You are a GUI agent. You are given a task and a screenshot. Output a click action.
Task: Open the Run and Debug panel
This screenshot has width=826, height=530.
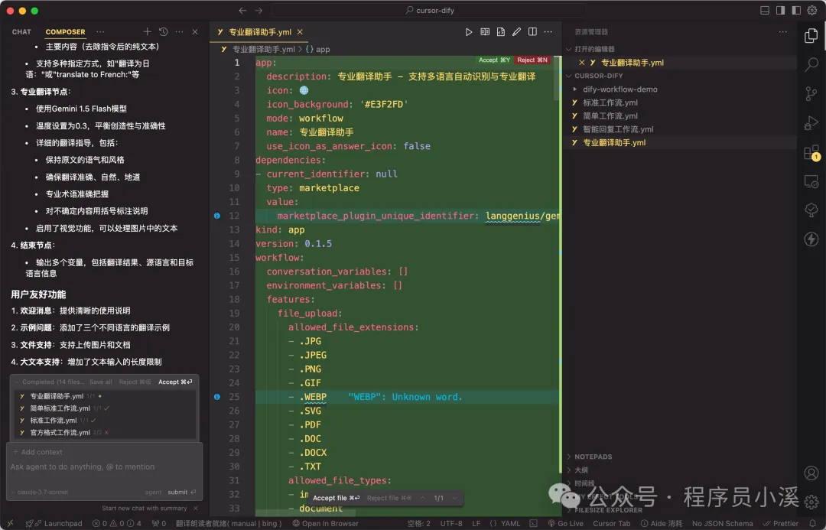[x=811, y=122]
